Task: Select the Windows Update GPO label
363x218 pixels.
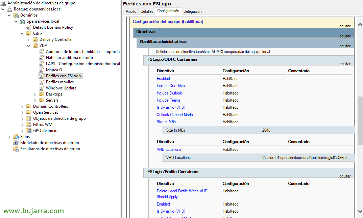Action: (61, 88)
